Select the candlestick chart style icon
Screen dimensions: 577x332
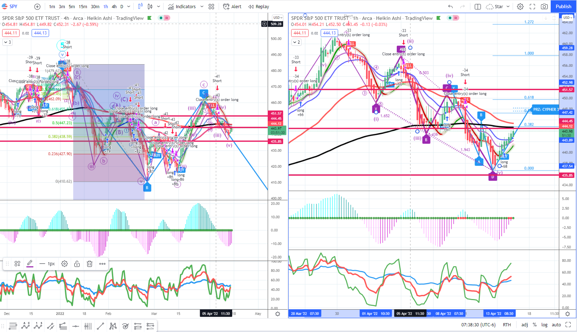coord(150,6)
